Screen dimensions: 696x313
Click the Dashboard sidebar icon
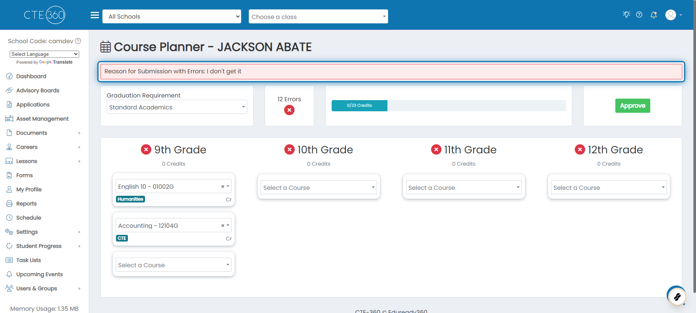[9, 76]
